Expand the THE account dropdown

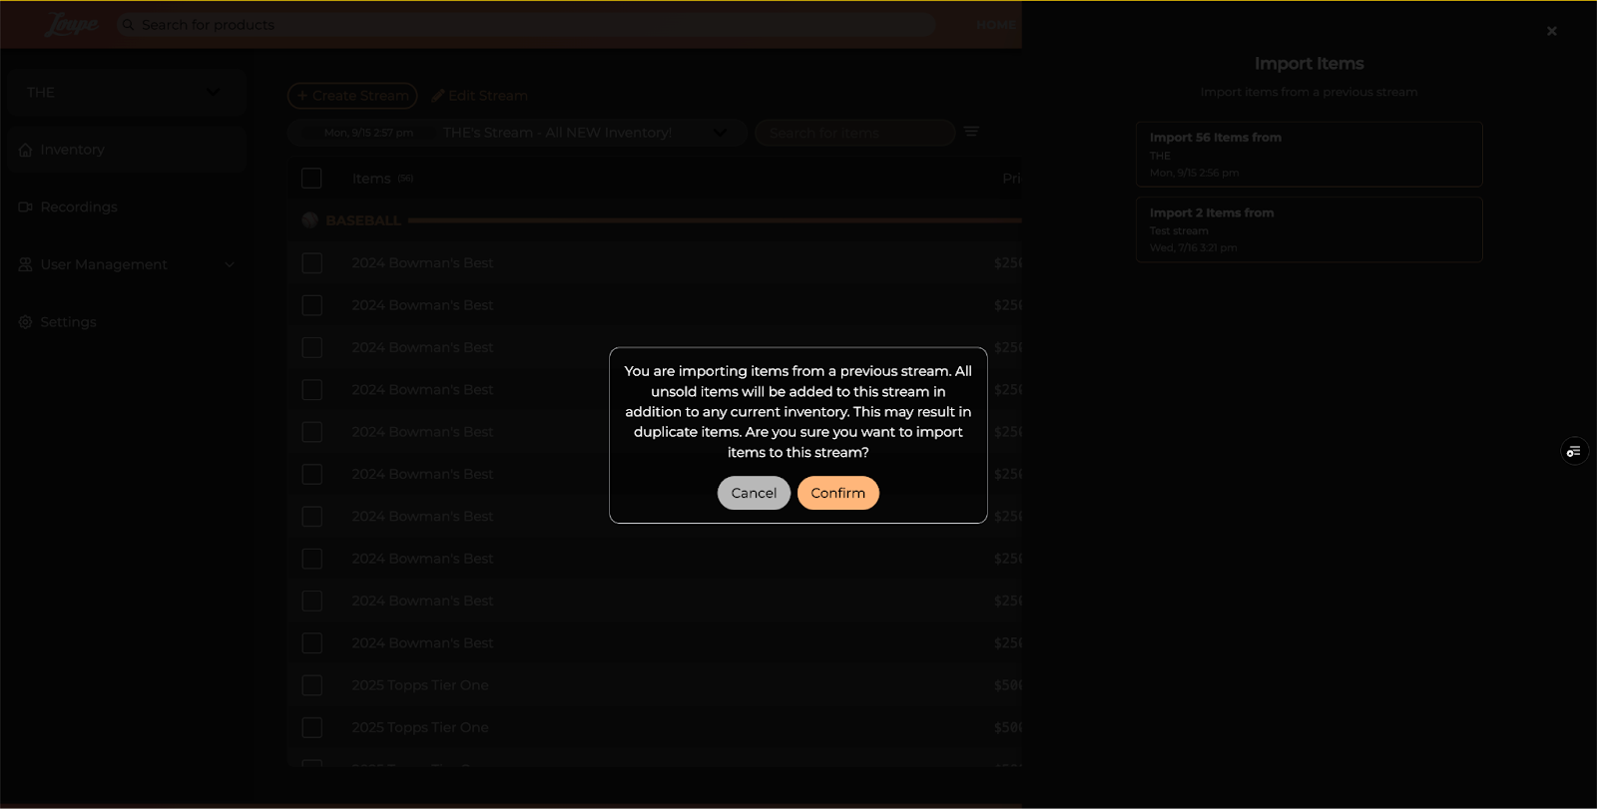(x=213, y=92)
